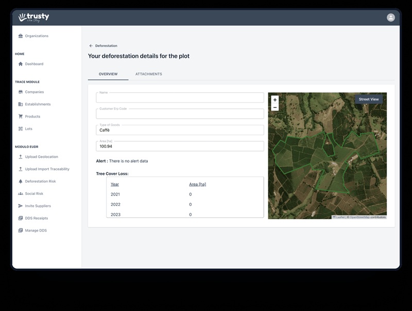Open Upload Import Traceability in sidebar

pos(47,169)
